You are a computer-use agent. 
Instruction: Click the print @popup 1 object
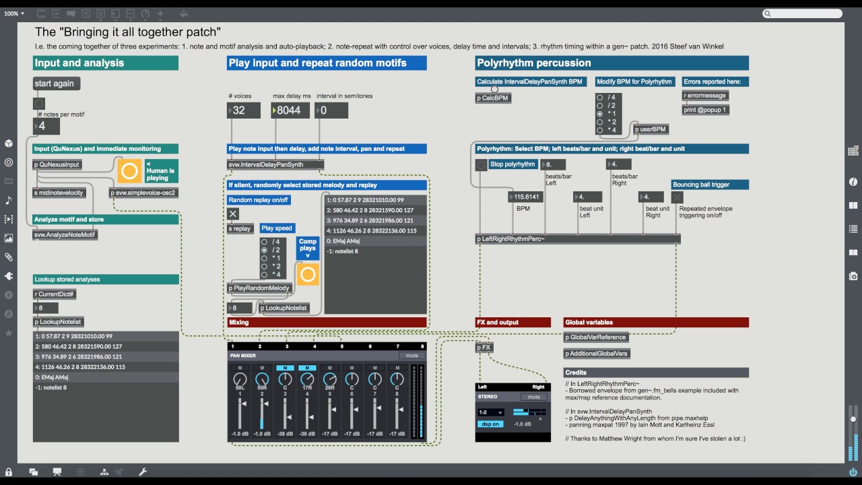[x=705, y=109]
